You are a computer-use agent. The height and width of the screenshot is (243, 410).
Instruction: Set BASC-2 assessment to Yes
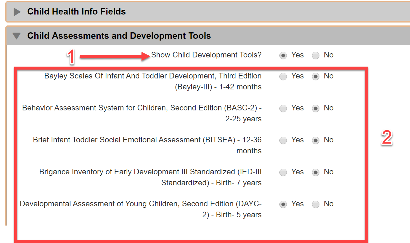pyautogui.click(x=283, y=108)
